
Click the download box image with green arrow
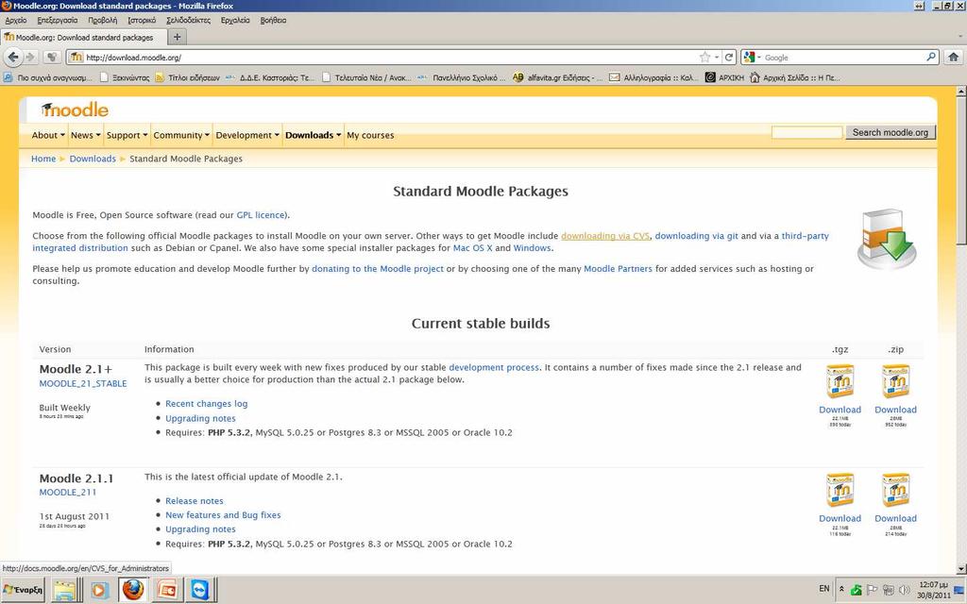coord(886,239)
